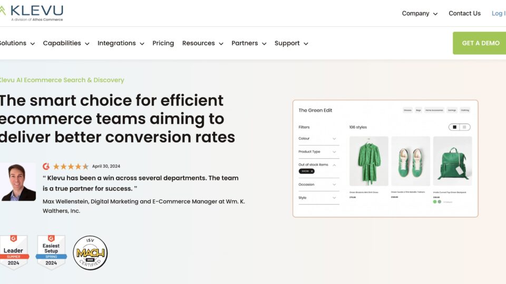The width and height of the screenshot is (506, 284).
Task: Click The Green Edit heading
Action: point(315,110)
